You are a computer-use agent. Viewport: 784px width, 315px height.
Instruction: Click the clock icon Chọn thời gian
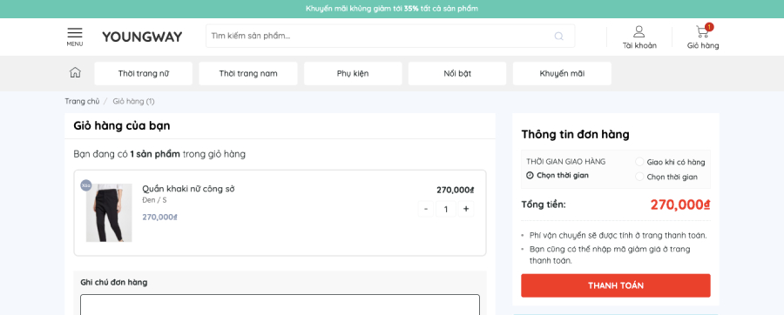tap(530, 175)
